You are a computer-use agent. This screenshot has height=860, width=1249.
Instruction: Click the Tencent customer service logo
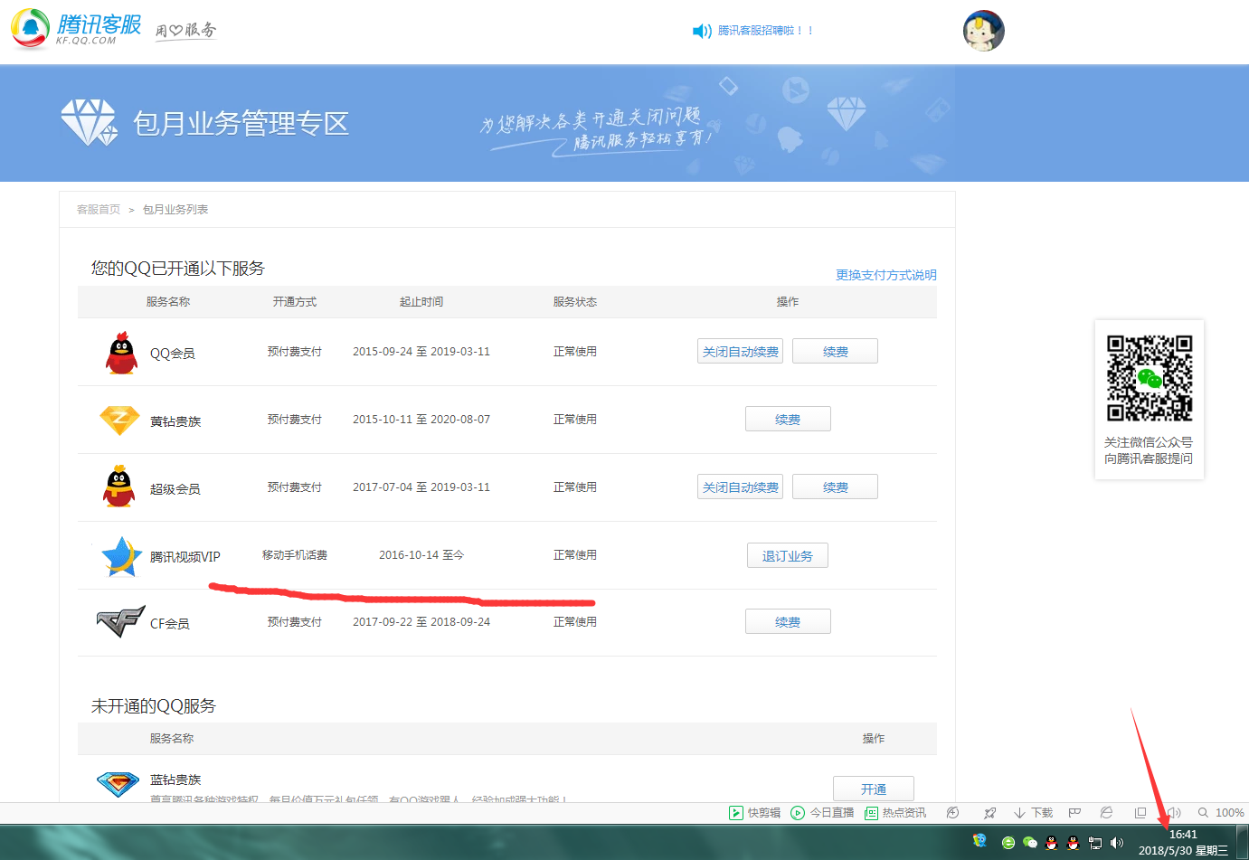coord(77,28)
